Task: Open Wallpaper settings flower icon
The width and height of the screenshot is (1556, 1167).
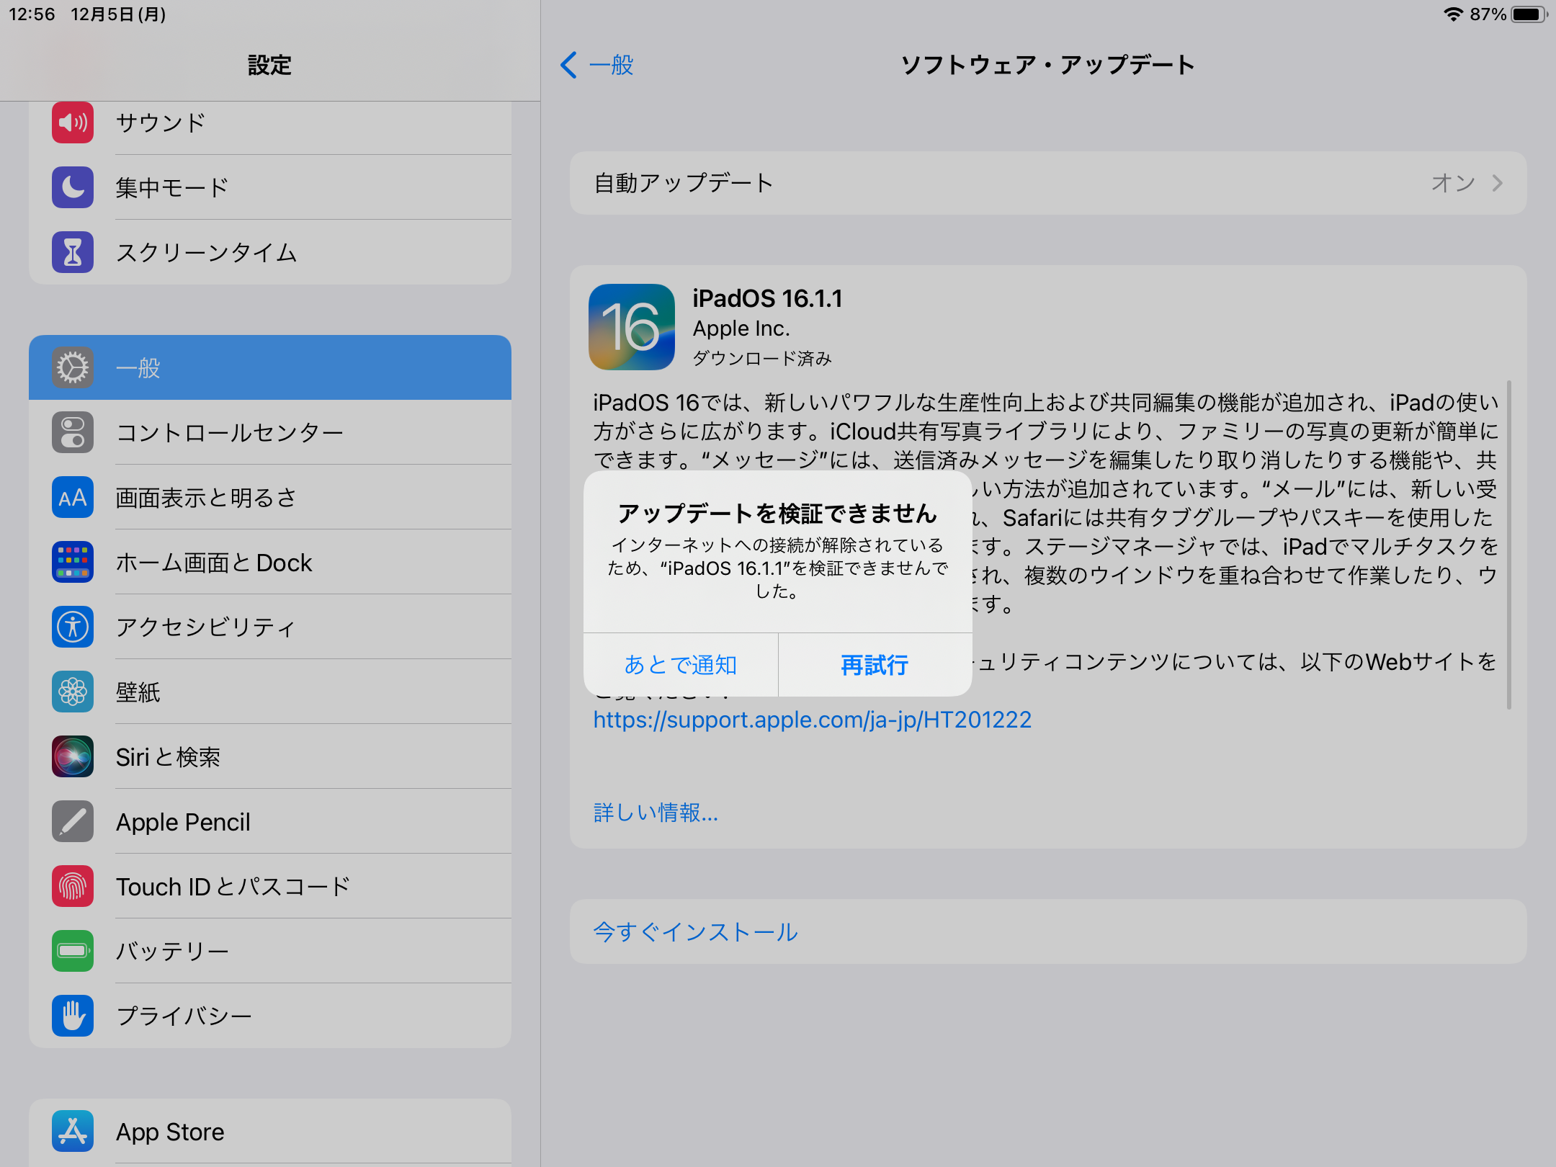Action: [x=73, y=692]
